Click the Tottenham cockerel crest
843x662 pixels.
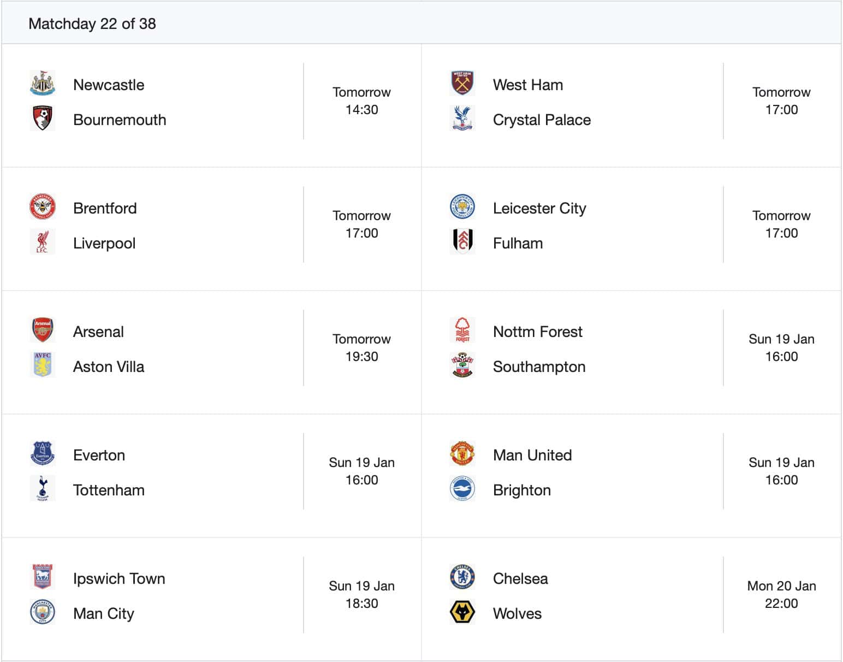coord(42,489)
